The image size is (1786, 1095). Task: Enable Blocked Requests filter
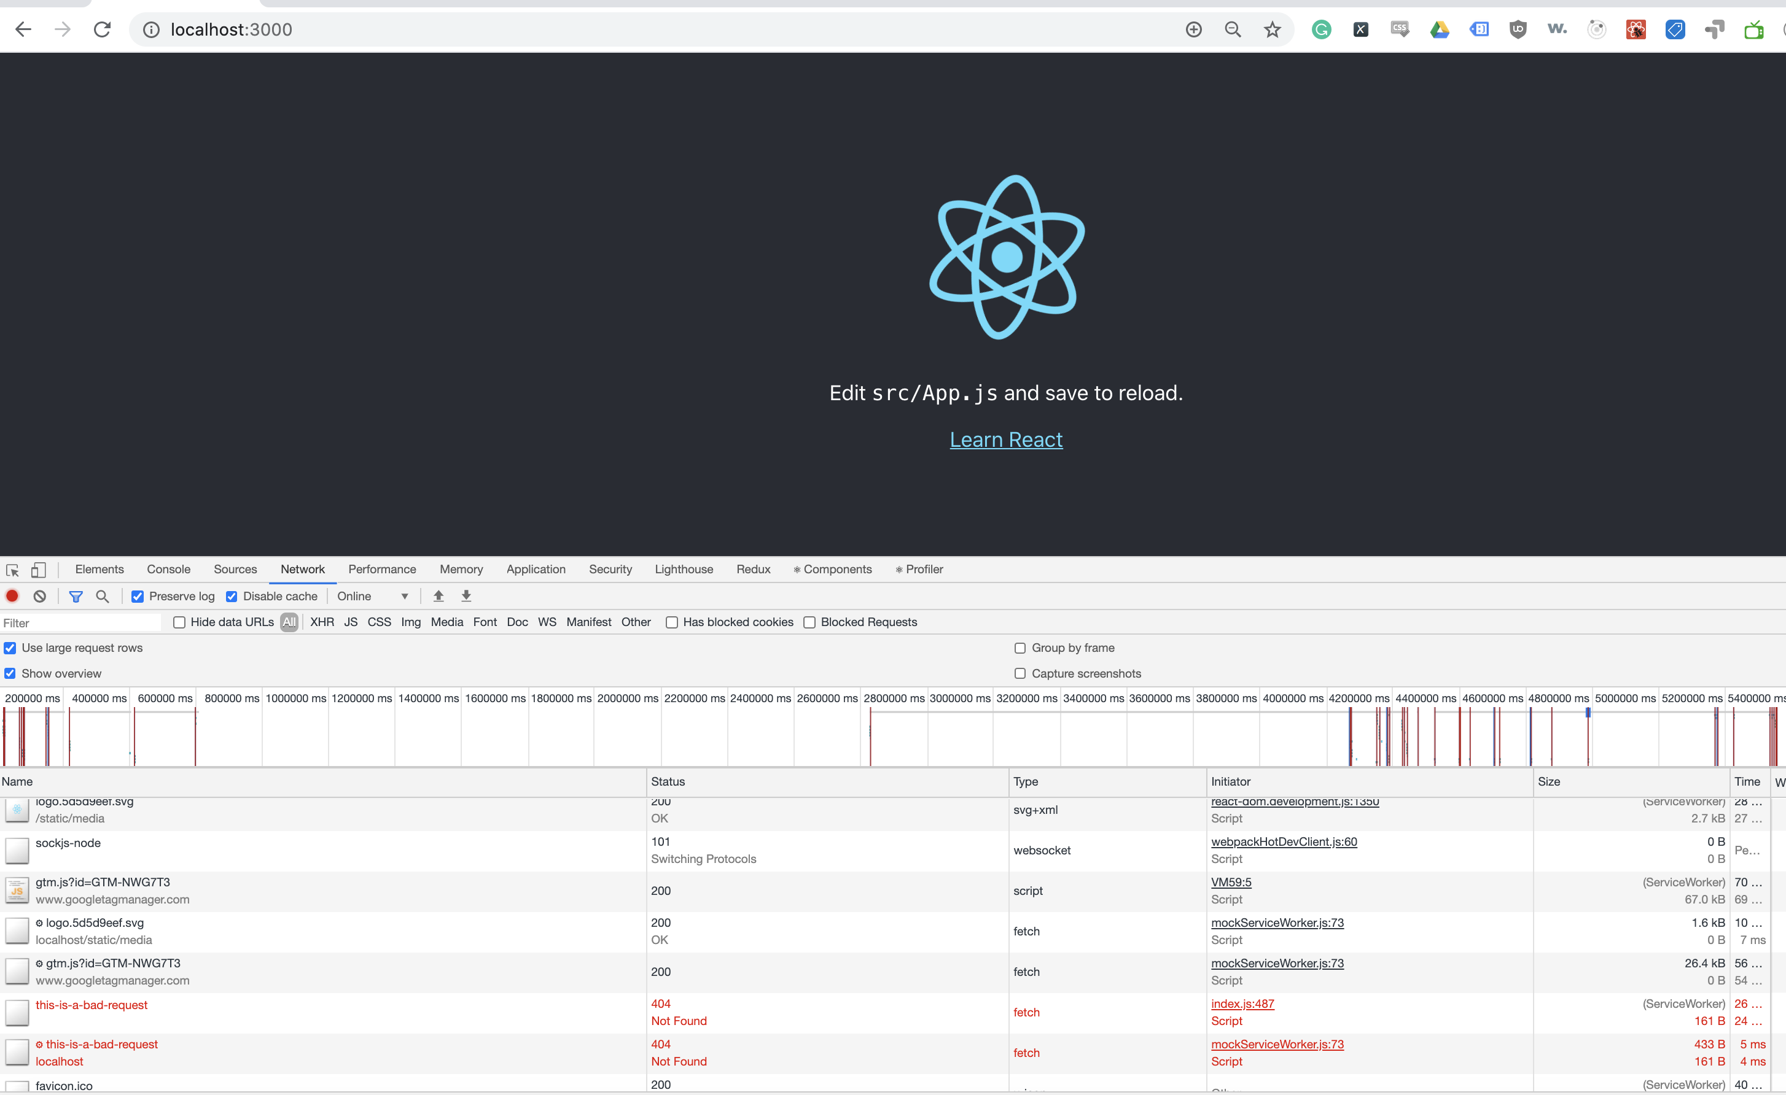tap(809, 623)
